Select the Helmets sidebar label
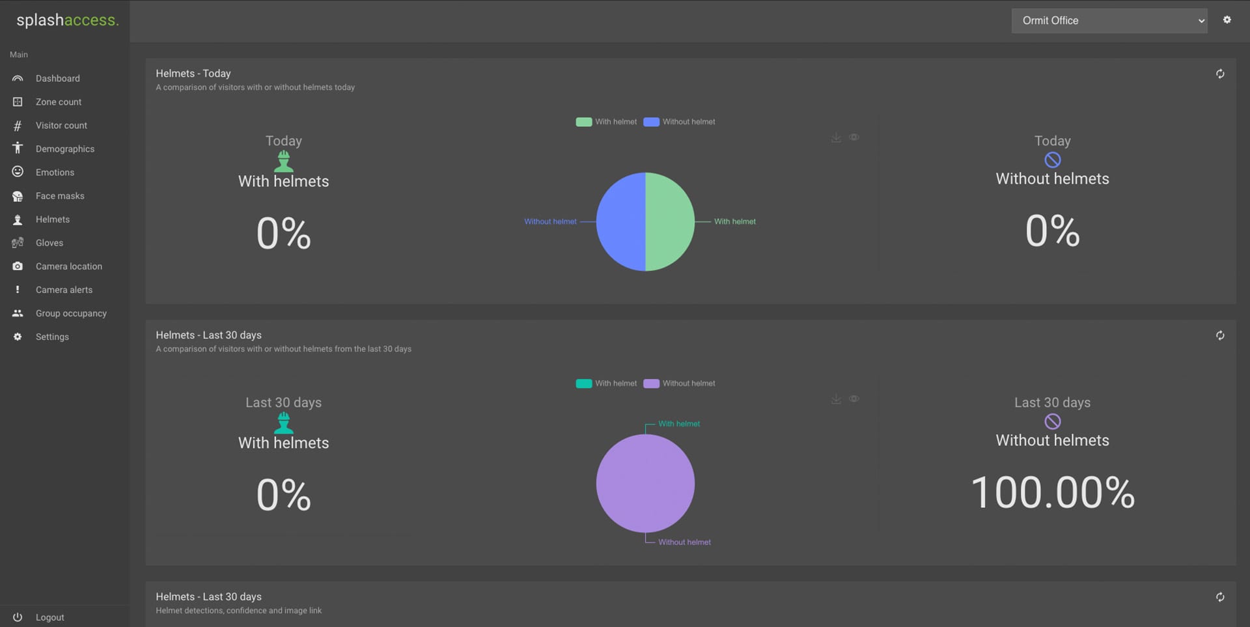1250x627 pixels. [x=53, y=219]
